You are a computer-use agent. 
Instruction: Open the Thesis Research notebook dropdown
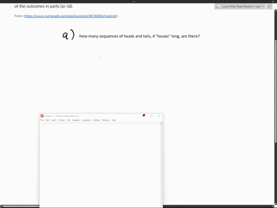pyautogui.click(x=240, y=6)
